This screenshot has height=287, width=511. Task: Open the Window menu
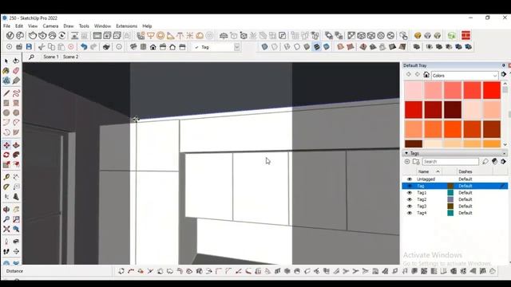coord(102,26)
